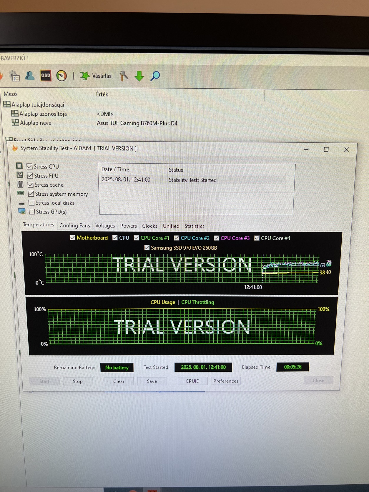Hide Samsung SSD 970 EVO temperature line
This screenshot has width=369, height=492.
pos(147,248)
